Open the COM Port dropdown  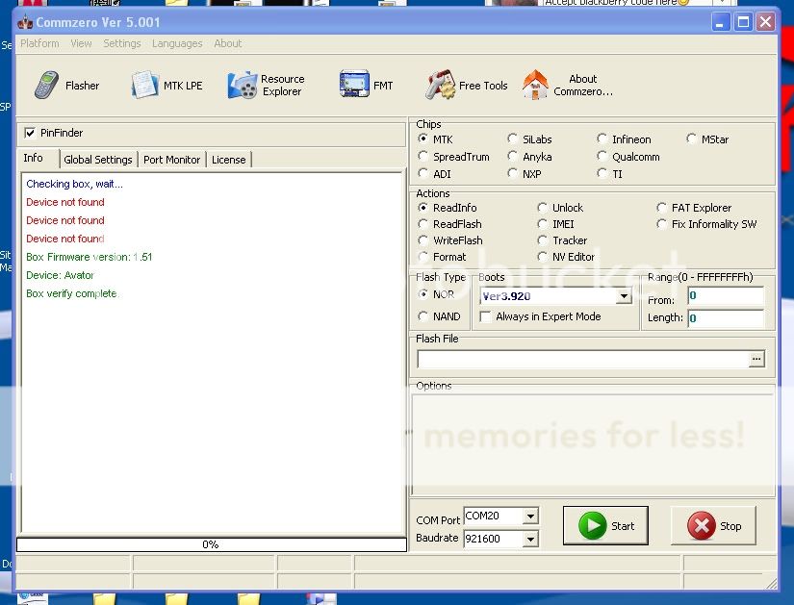tap(529, 517)
